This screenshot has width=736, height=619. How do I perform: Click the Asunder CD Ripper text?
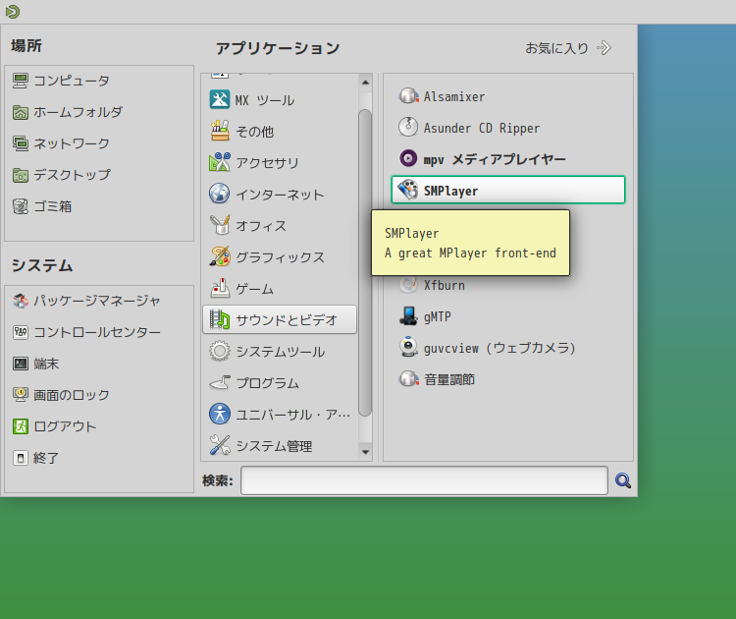tap(482, 128)
